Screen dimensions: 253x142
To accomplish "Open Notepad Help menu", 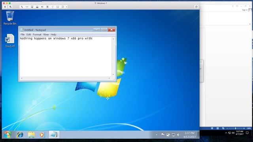I will pyautogui.click(x=53, y=34).
